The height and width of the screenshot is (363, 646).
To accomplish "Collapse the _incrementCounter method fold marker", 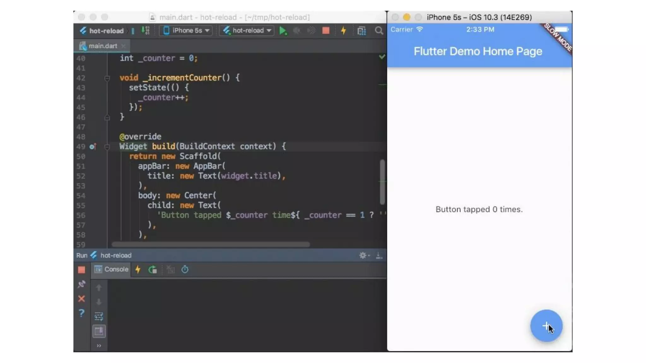I will [107, 78].
